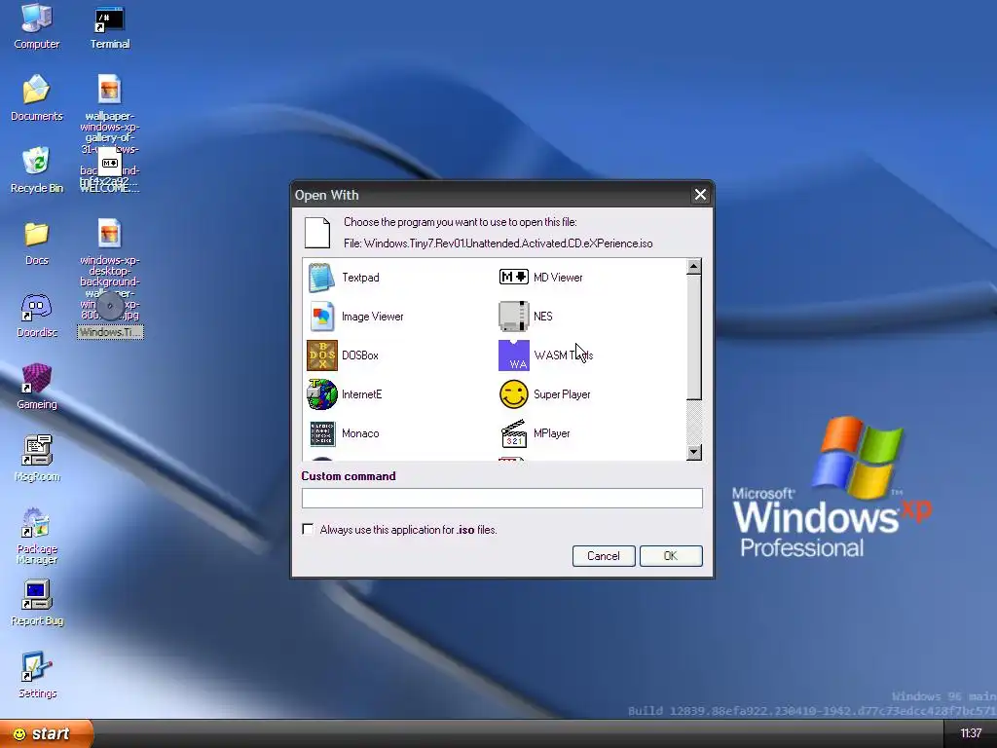
Task: Open the Terminal desktop shortcut
Action: tap(109, 26)
